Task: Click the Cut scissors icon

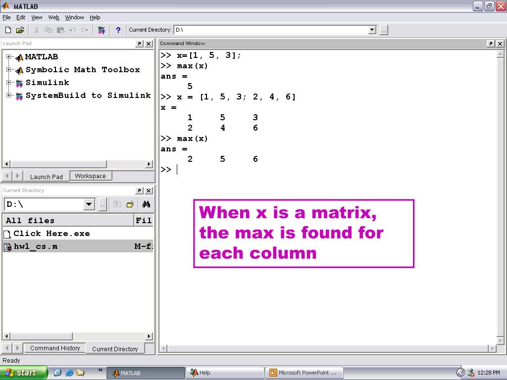Action: coord(37,30)
